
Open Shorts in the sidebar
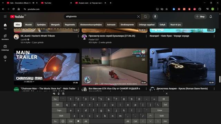coord(5,37)
